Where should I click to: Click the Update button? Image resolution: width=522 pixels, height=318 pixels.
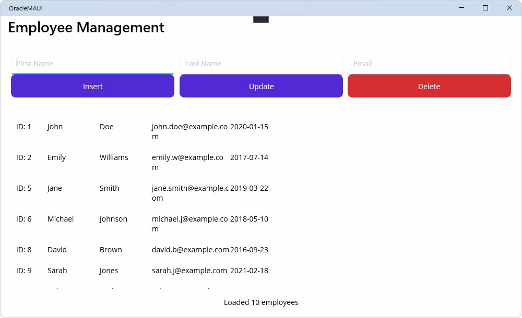pyautogui.click(x=261, y=86)
